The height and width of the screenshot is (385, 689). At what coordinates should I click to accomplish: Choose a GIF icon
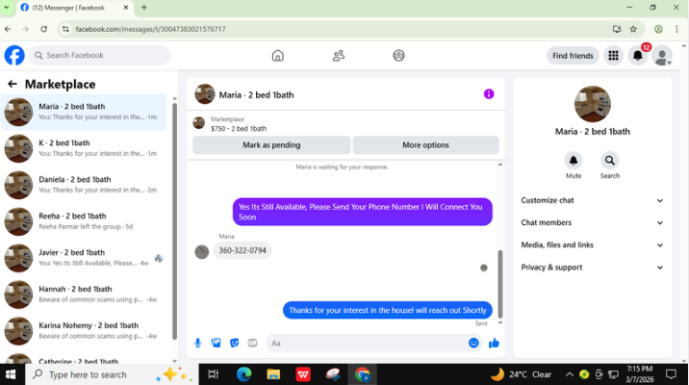tap(252, 343)
